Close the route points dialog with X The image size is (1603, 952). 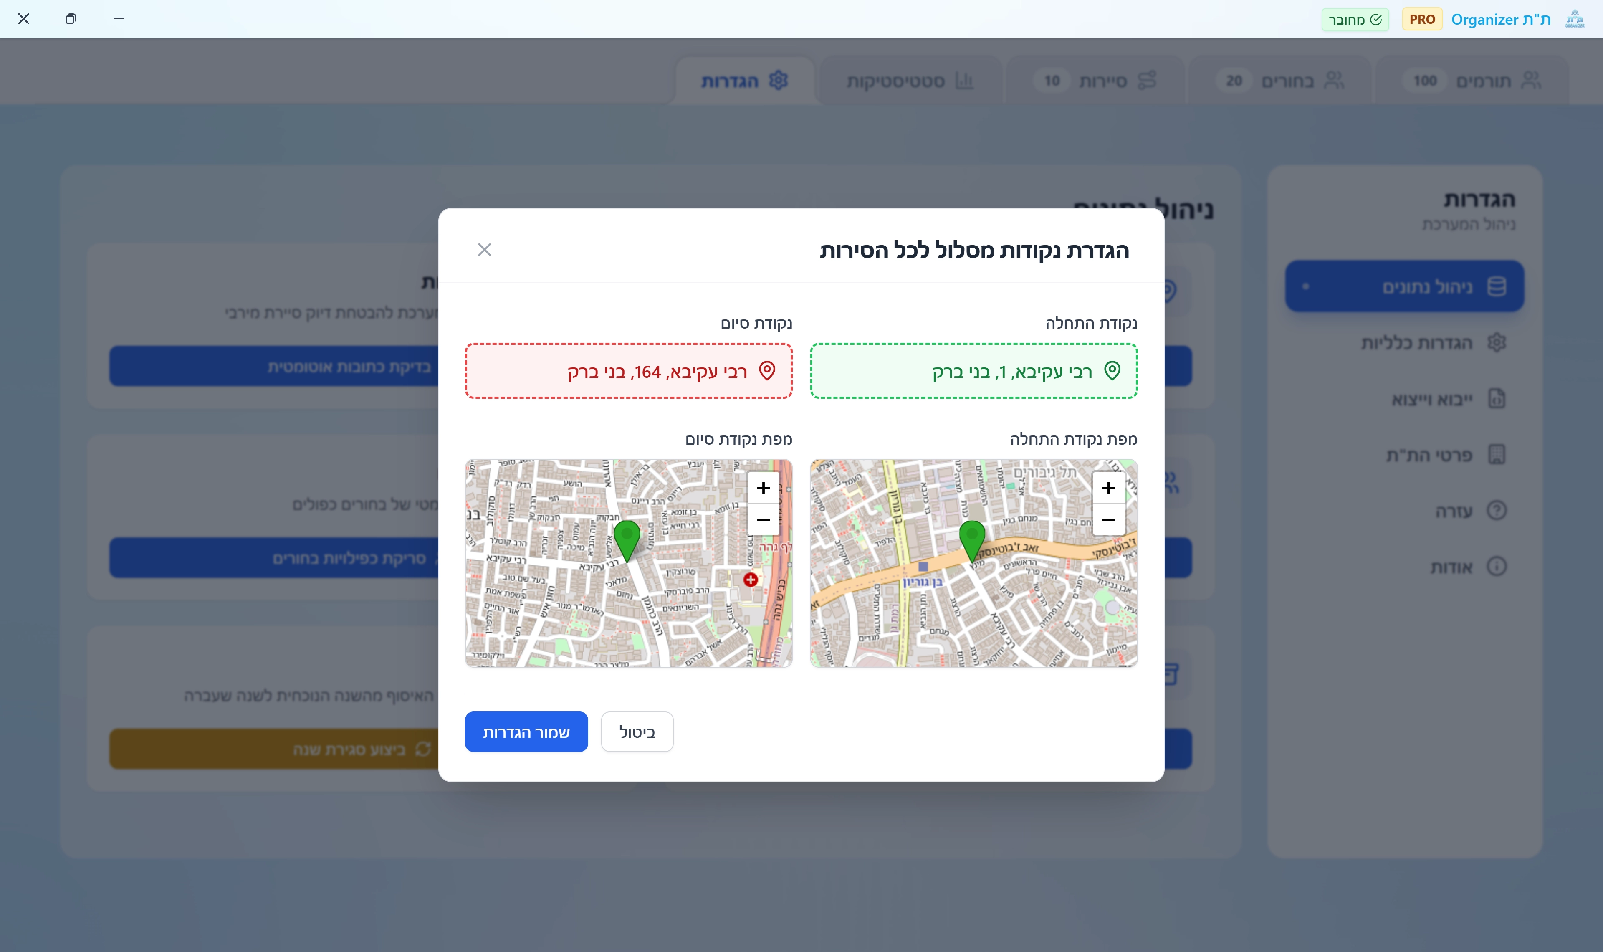point(484,250)
